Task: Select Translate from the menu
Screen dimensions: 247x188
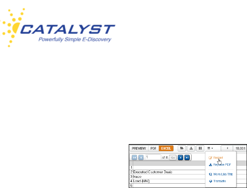Action: click(x=217, y=181)
